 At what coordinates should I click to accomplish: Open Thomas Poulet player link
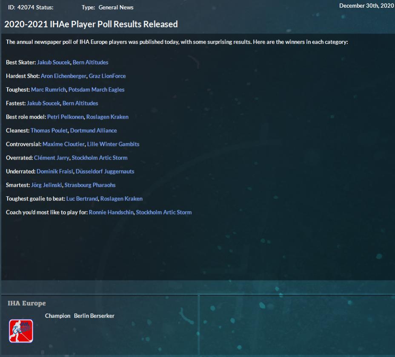[49, 131]
